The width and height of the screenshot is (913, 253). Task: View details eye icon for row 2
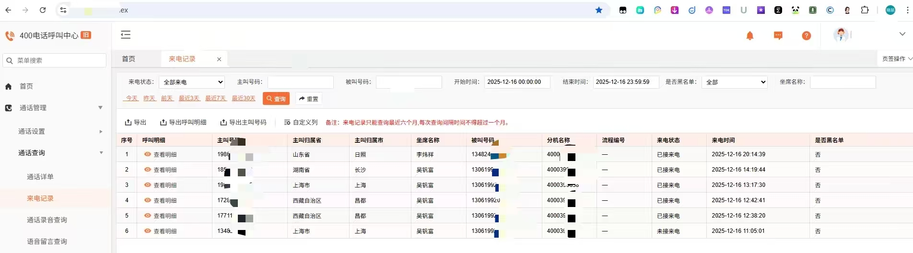pyautogui.click(x=148, y=170)
